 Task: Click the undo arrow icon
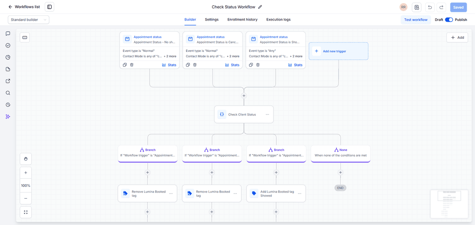click(x=430, y=7)
